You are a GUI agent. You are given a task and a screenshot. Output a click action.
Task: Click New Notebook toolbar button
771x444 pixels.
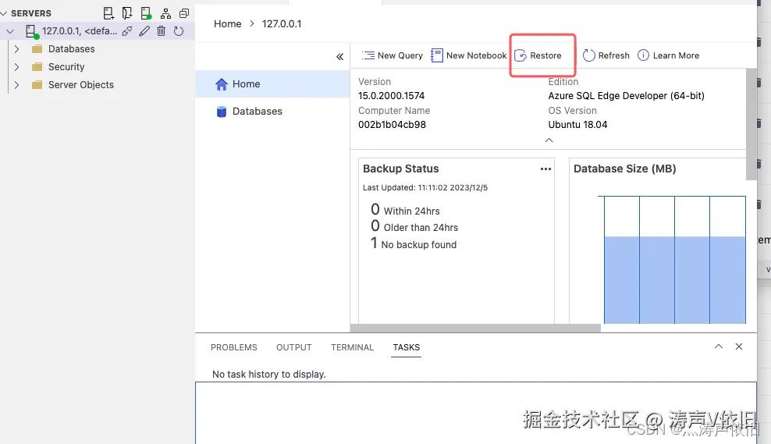pyautogui.click(x=468, y=55)
